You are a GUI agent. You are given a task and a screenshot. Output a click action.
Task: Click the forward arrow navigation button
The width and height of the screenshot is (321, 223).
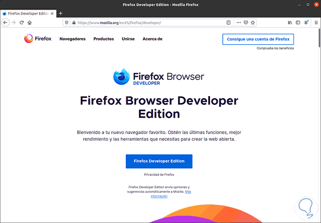pyautogui.click(x=13, y=22)
